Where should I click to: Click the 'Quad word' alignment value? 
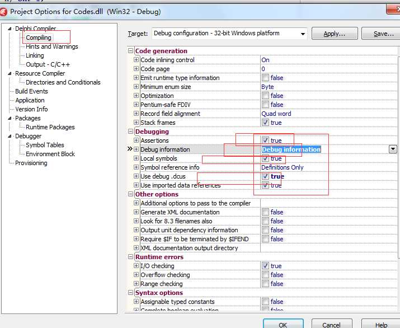[276, 114]
